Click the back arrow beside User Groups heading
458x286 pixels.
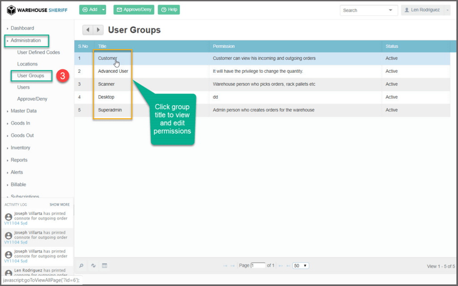click(x=88, y=30)
